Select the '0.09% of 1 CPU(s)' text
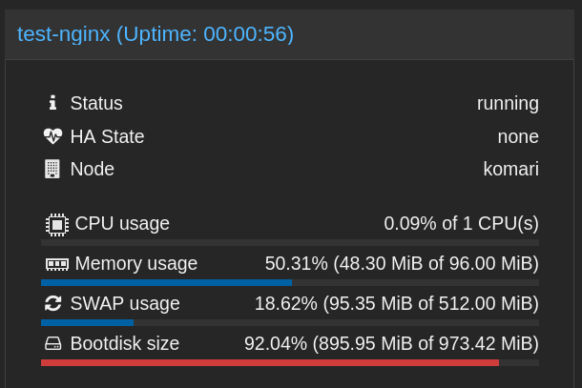Image resolution: width=582 pixels, height=388 pixels. (462, 223)
